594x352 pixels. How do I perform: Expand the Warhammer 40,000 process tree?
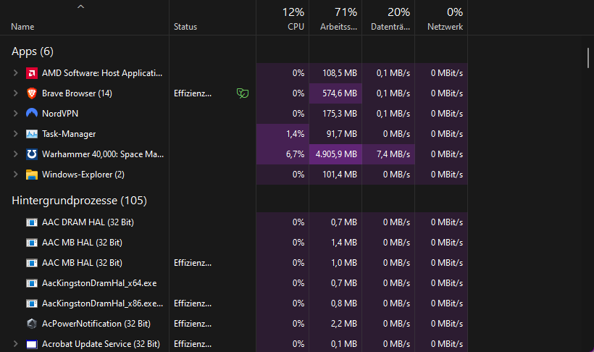(15, 154)
